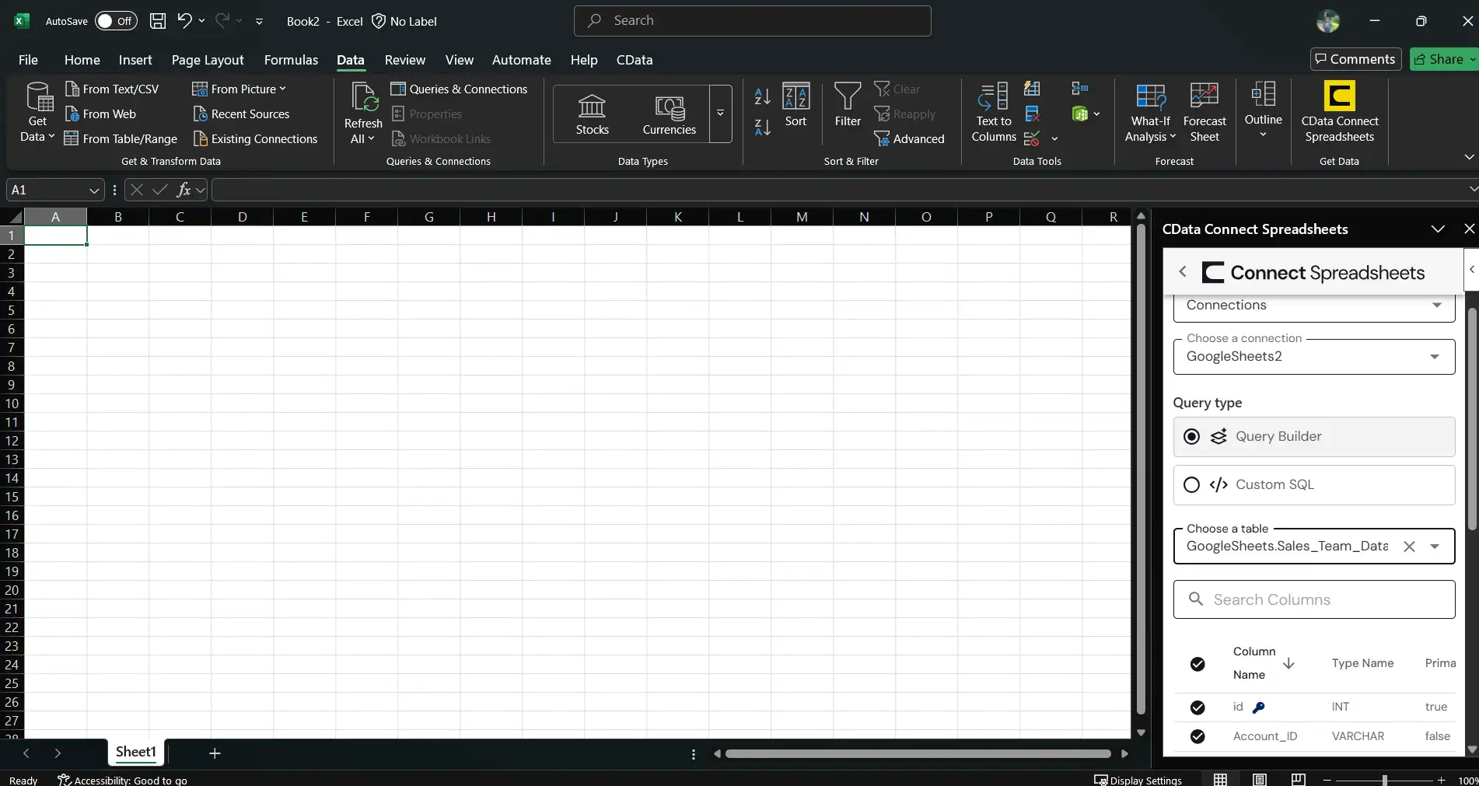The image size is (1479, 786).
Task: Click Sheet1 tab
Action: click(136, 752)
